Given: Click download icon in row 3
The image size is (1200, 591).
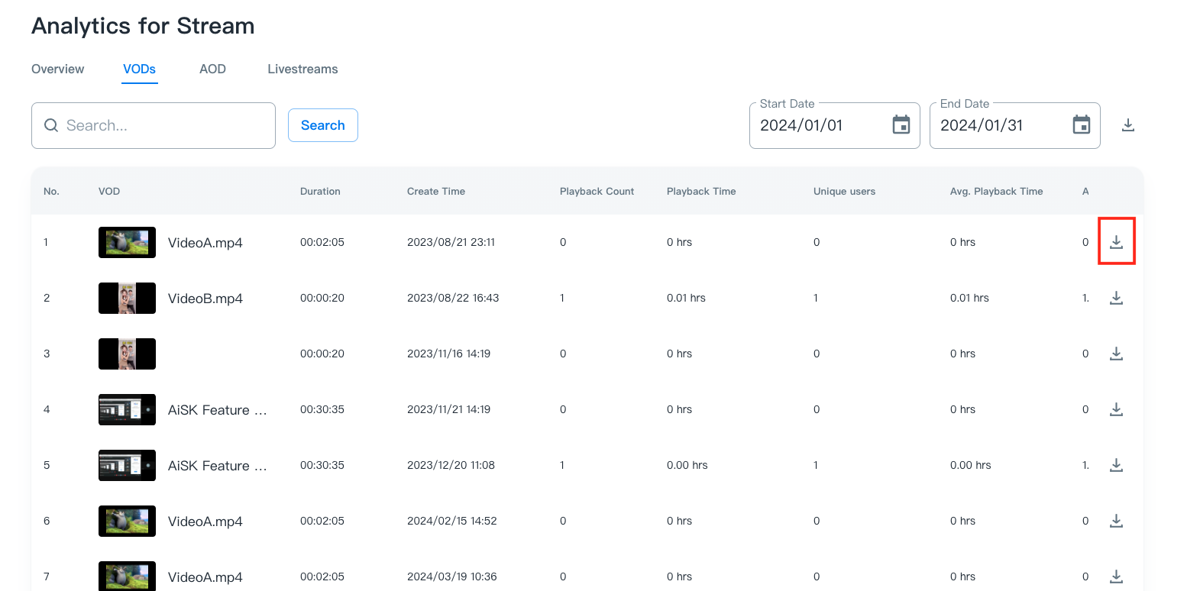Looking at the screenshot, I should [x=1116, y=354].
